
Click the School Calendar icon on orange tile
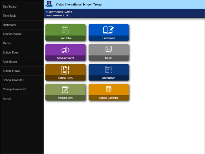(x=109, y=89)
